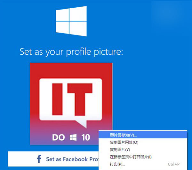Select 图片另存为(V)... context menu item
Viewport: 192px width, 170px height.
point(143,135)
